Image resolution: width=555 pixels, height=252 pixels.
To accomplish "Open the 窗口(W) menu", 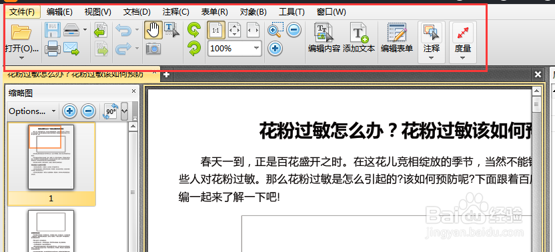I will tap(332, 12).
